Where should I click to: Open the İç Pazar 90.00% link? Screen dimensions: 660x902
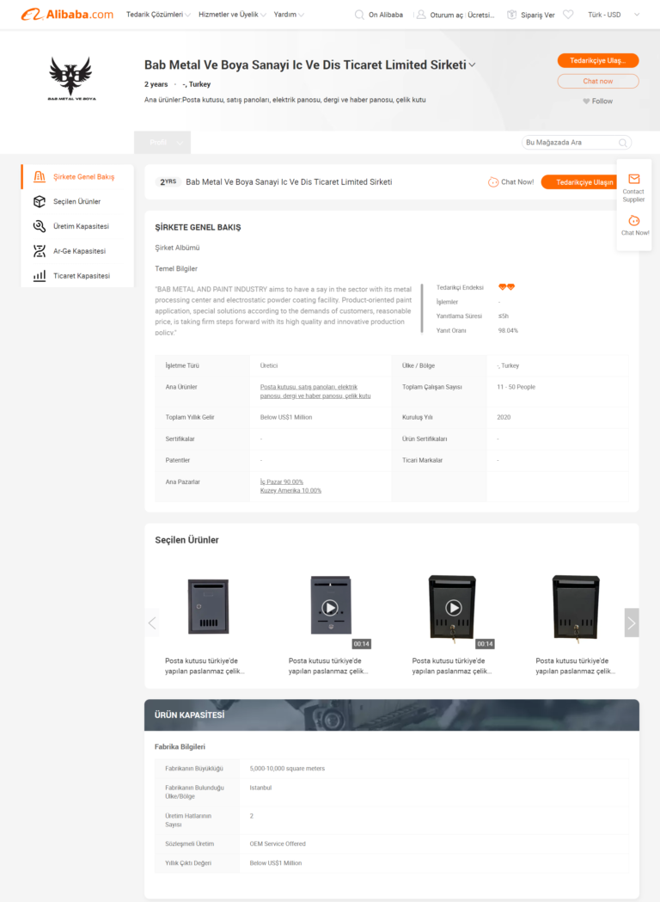[281, 482]
